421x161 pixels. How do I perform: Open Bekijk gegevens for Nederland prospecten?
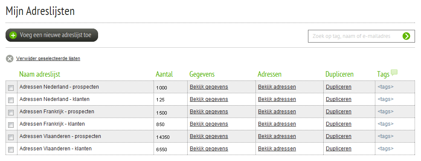(209, 87)
